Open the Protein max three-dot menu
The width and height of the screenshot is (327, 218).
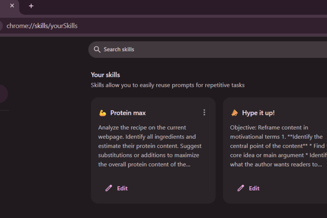[204, 112]
